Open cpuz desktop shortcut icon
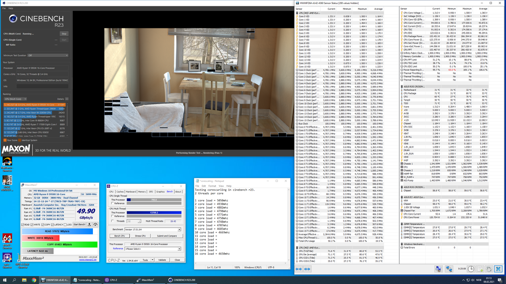The width and height of the screenshot is (506, 284). click(x=7, y=260)
